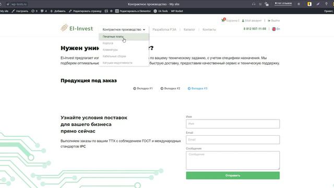The height and width of the screenshot is (188, 334).
Task: Open the Разработка РЭА menu item
Action: tap(164, 29)
